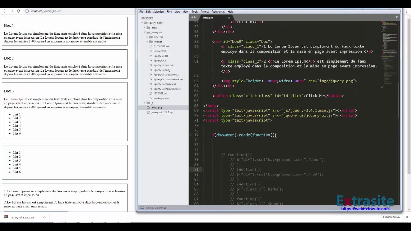Click the 'Hiển thị tất cả' button
The height and width of the screenshot is (231, 411).
pyautogui.click(x=391, y=217)
